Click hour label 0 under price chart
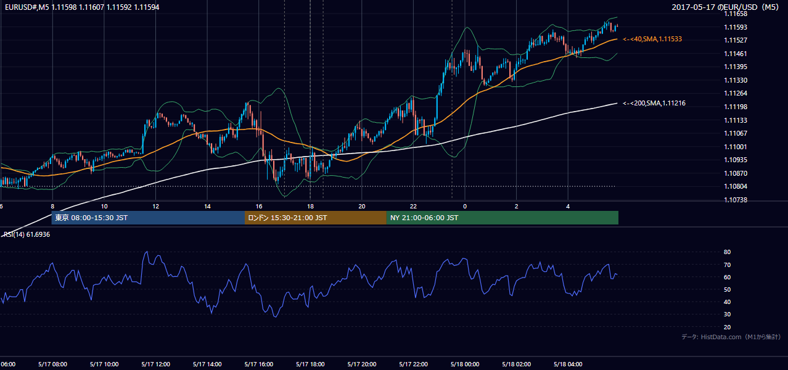Image resolution: width=788 pixels, height=370 pixels. point(465,206)
